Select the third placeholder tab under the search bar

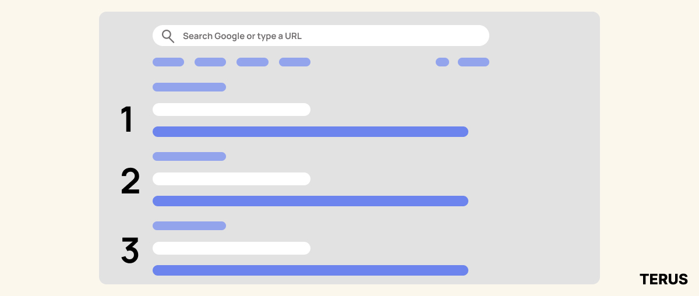tap(252, 62)
